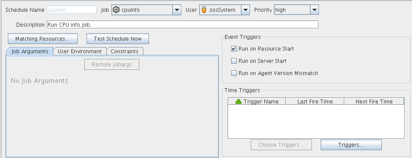Click the Schedule Name field

coord(72,10)
